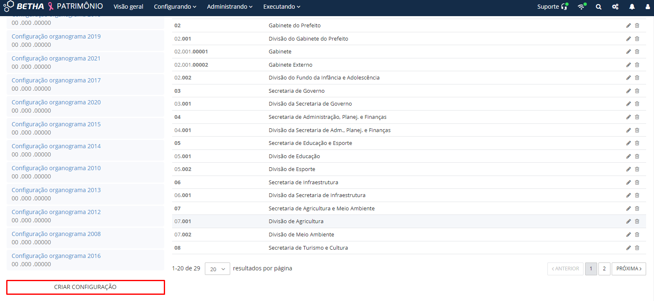This screenshot has width=654, height=301.
Task: Edit Divisão do Gabinete do Prefeito entry
Action: (628, 39)
